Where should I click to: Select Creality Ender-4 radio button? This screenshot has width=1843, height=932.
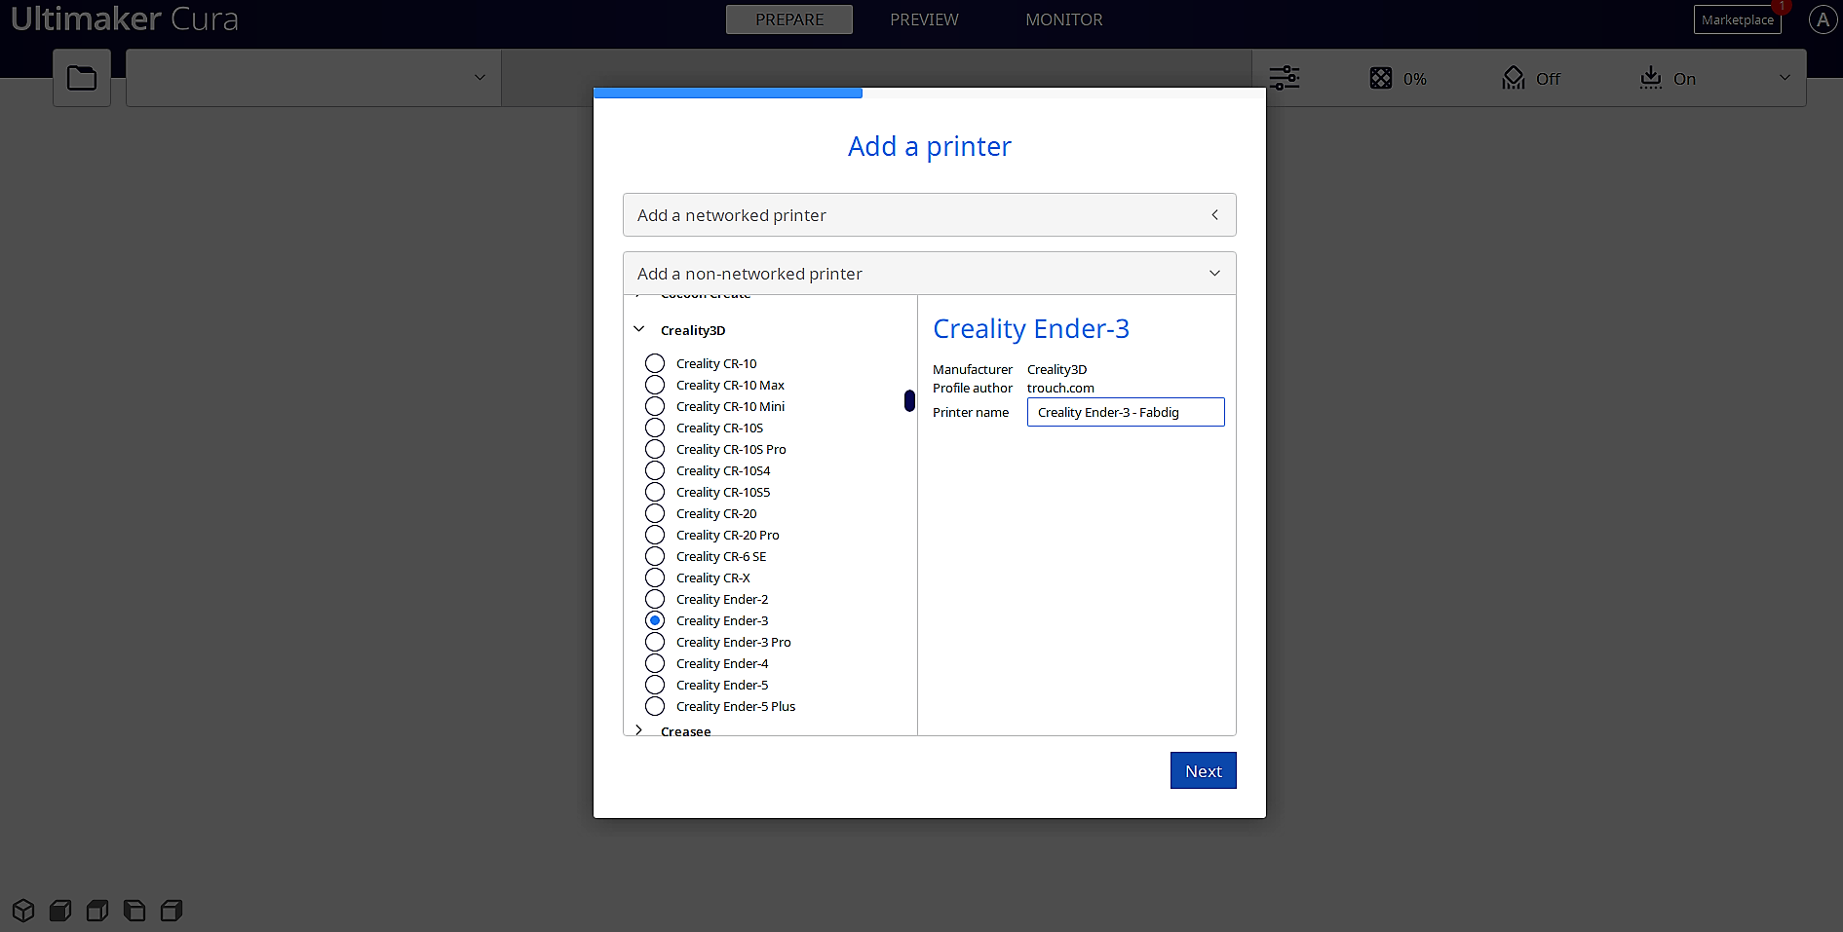655,663
